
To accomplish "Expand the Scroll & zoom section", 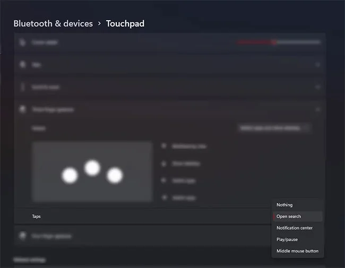I will 317,87.
